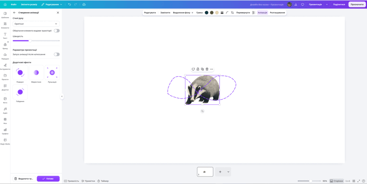Viewport: 367px width, 184px height.
Task: Open the comment-with-plus icon above the image
Action: 193,69
